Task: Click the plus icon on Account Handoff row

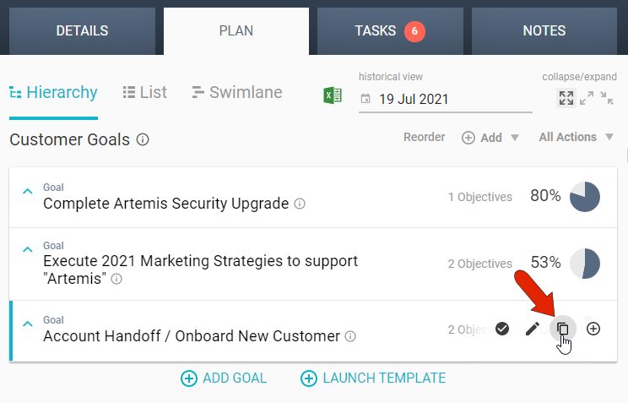Action: click(593, 329)
